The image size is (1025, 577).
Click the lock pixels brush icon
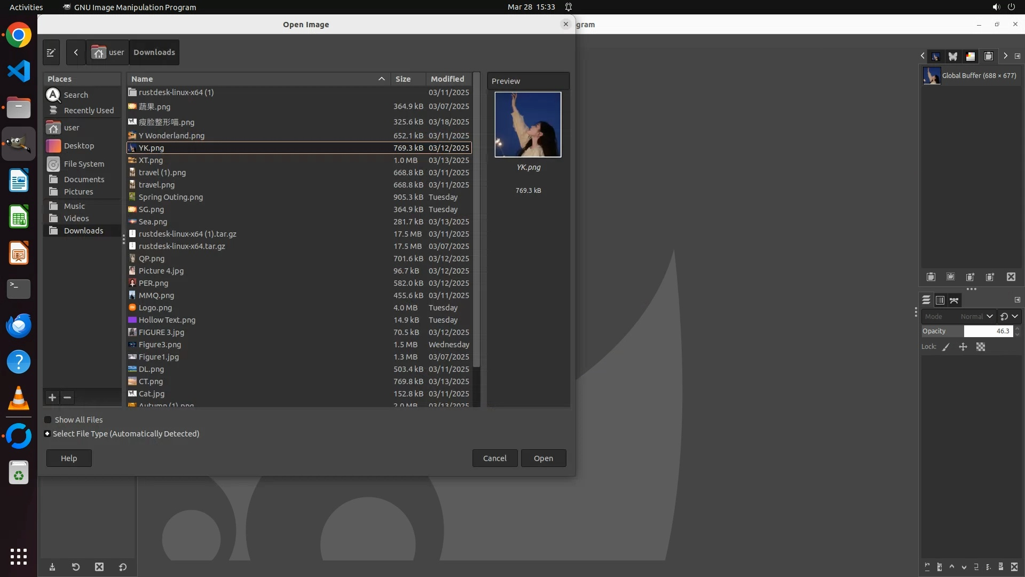pyautogui.click(x=946, y=347)
